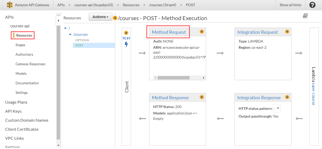322x149 pixels.
Task: Click POST in the breadcrumb
Action: [x=191, y=5]
